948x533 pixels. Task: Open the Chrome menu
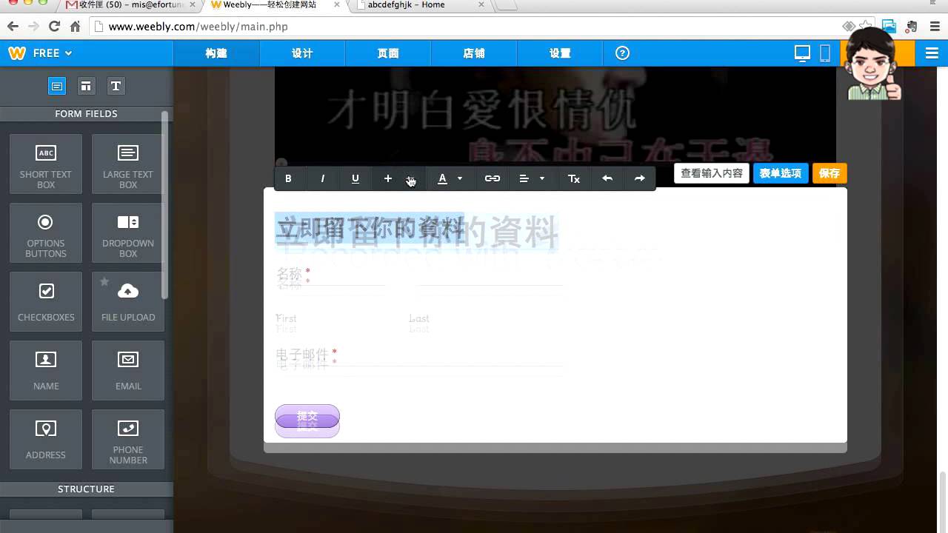pos(934,27)
